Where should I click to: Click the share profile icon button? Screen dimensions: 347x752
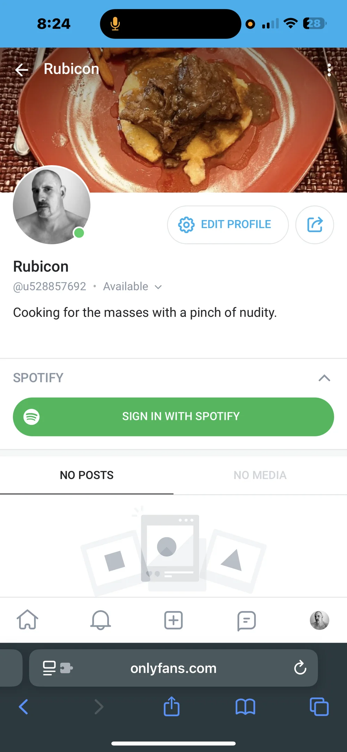coord(314,225)
